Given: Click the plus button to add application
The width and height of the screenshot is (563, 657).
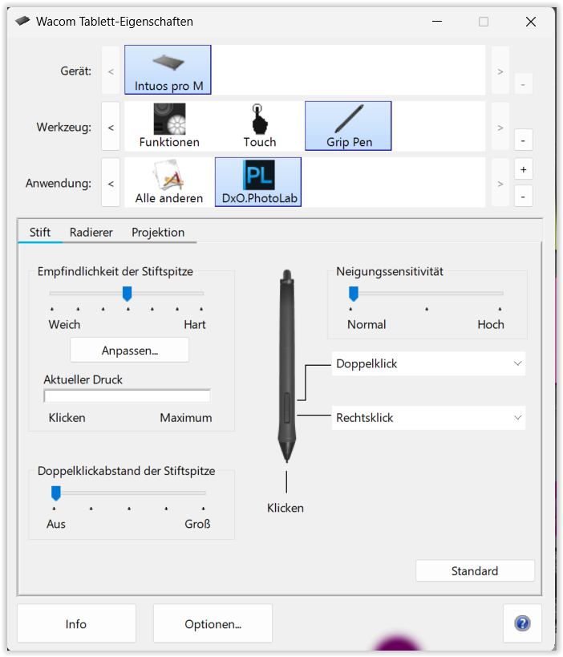Looking at the screenshot, I should 523,170.
